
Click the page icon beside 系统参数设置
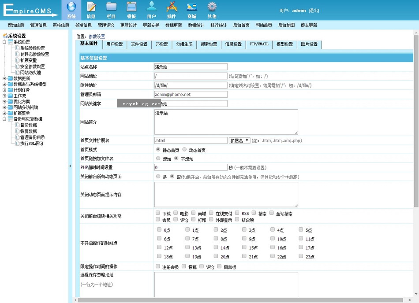click(x=17, y=48)
